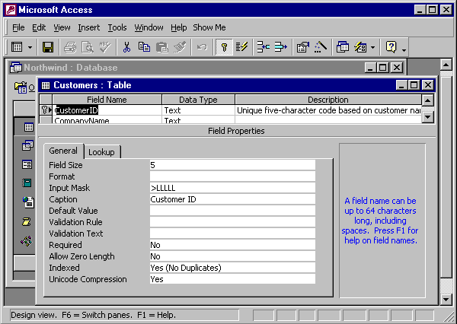Click the Field Size value box
The width and height of the screenshot is (457, 324).
point(232,165)
